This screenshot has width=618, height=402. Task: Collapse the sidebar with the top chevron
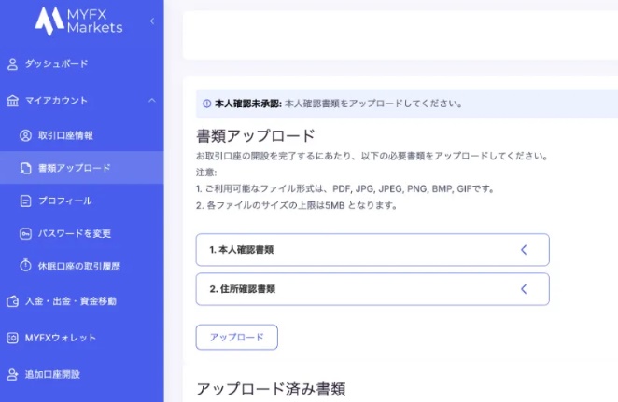coord(152,21)
